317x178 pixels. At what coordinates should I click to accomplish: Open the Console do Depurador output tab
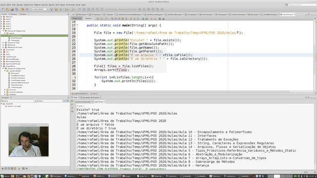(x=83, y=102)
